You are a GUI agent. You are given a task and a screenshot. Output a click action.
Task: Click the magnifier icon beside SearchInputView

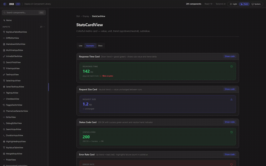pos(4,129)
